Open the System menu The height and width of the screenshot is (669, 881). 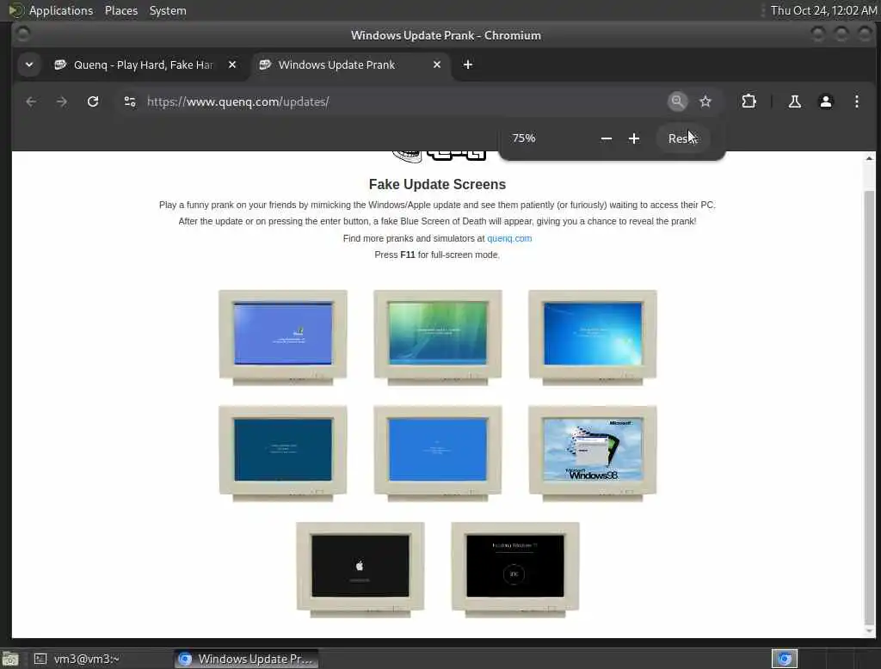[168, 10]
